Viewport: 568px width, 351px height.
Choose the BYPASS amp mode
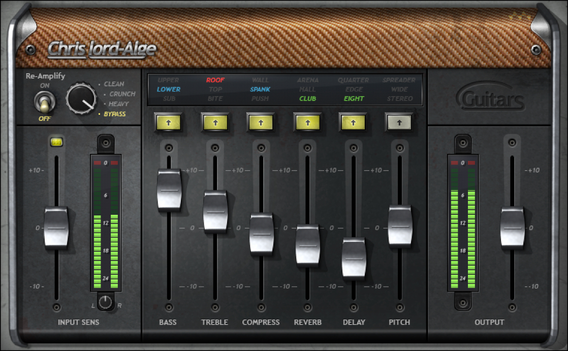coord(114,114)
